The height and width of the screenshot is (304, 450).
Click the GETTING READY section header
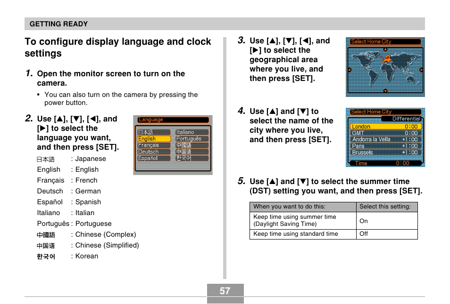pyautogui.click(x=225, y=24)
